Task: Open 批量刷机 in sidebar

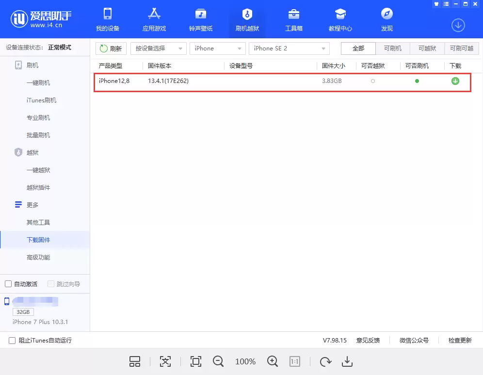Action: tap(38, 135)
